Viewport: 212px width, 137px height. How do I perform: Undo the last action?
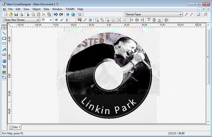[56, 14]
